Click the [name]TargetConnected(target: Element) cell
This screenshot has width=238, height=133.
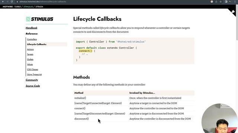(98, 103)
